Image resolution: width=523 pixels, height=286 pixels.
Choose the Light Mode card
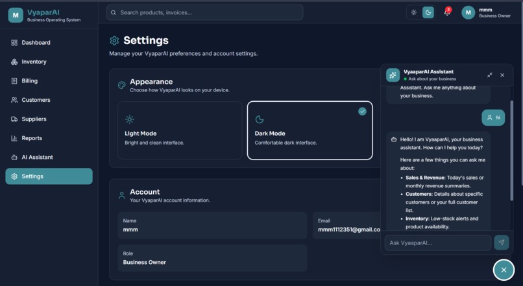coord(180,130)
